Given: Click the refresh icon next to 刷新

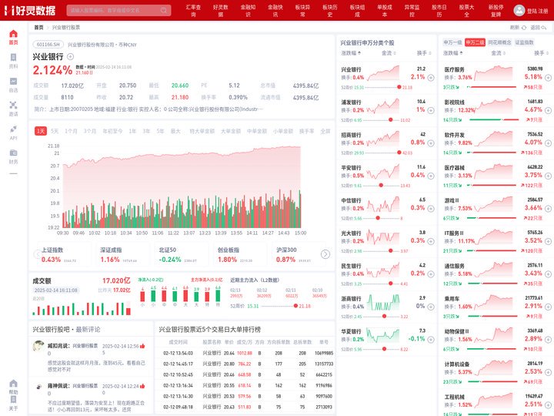Looking at the screenshot, I should pos(524,28).
